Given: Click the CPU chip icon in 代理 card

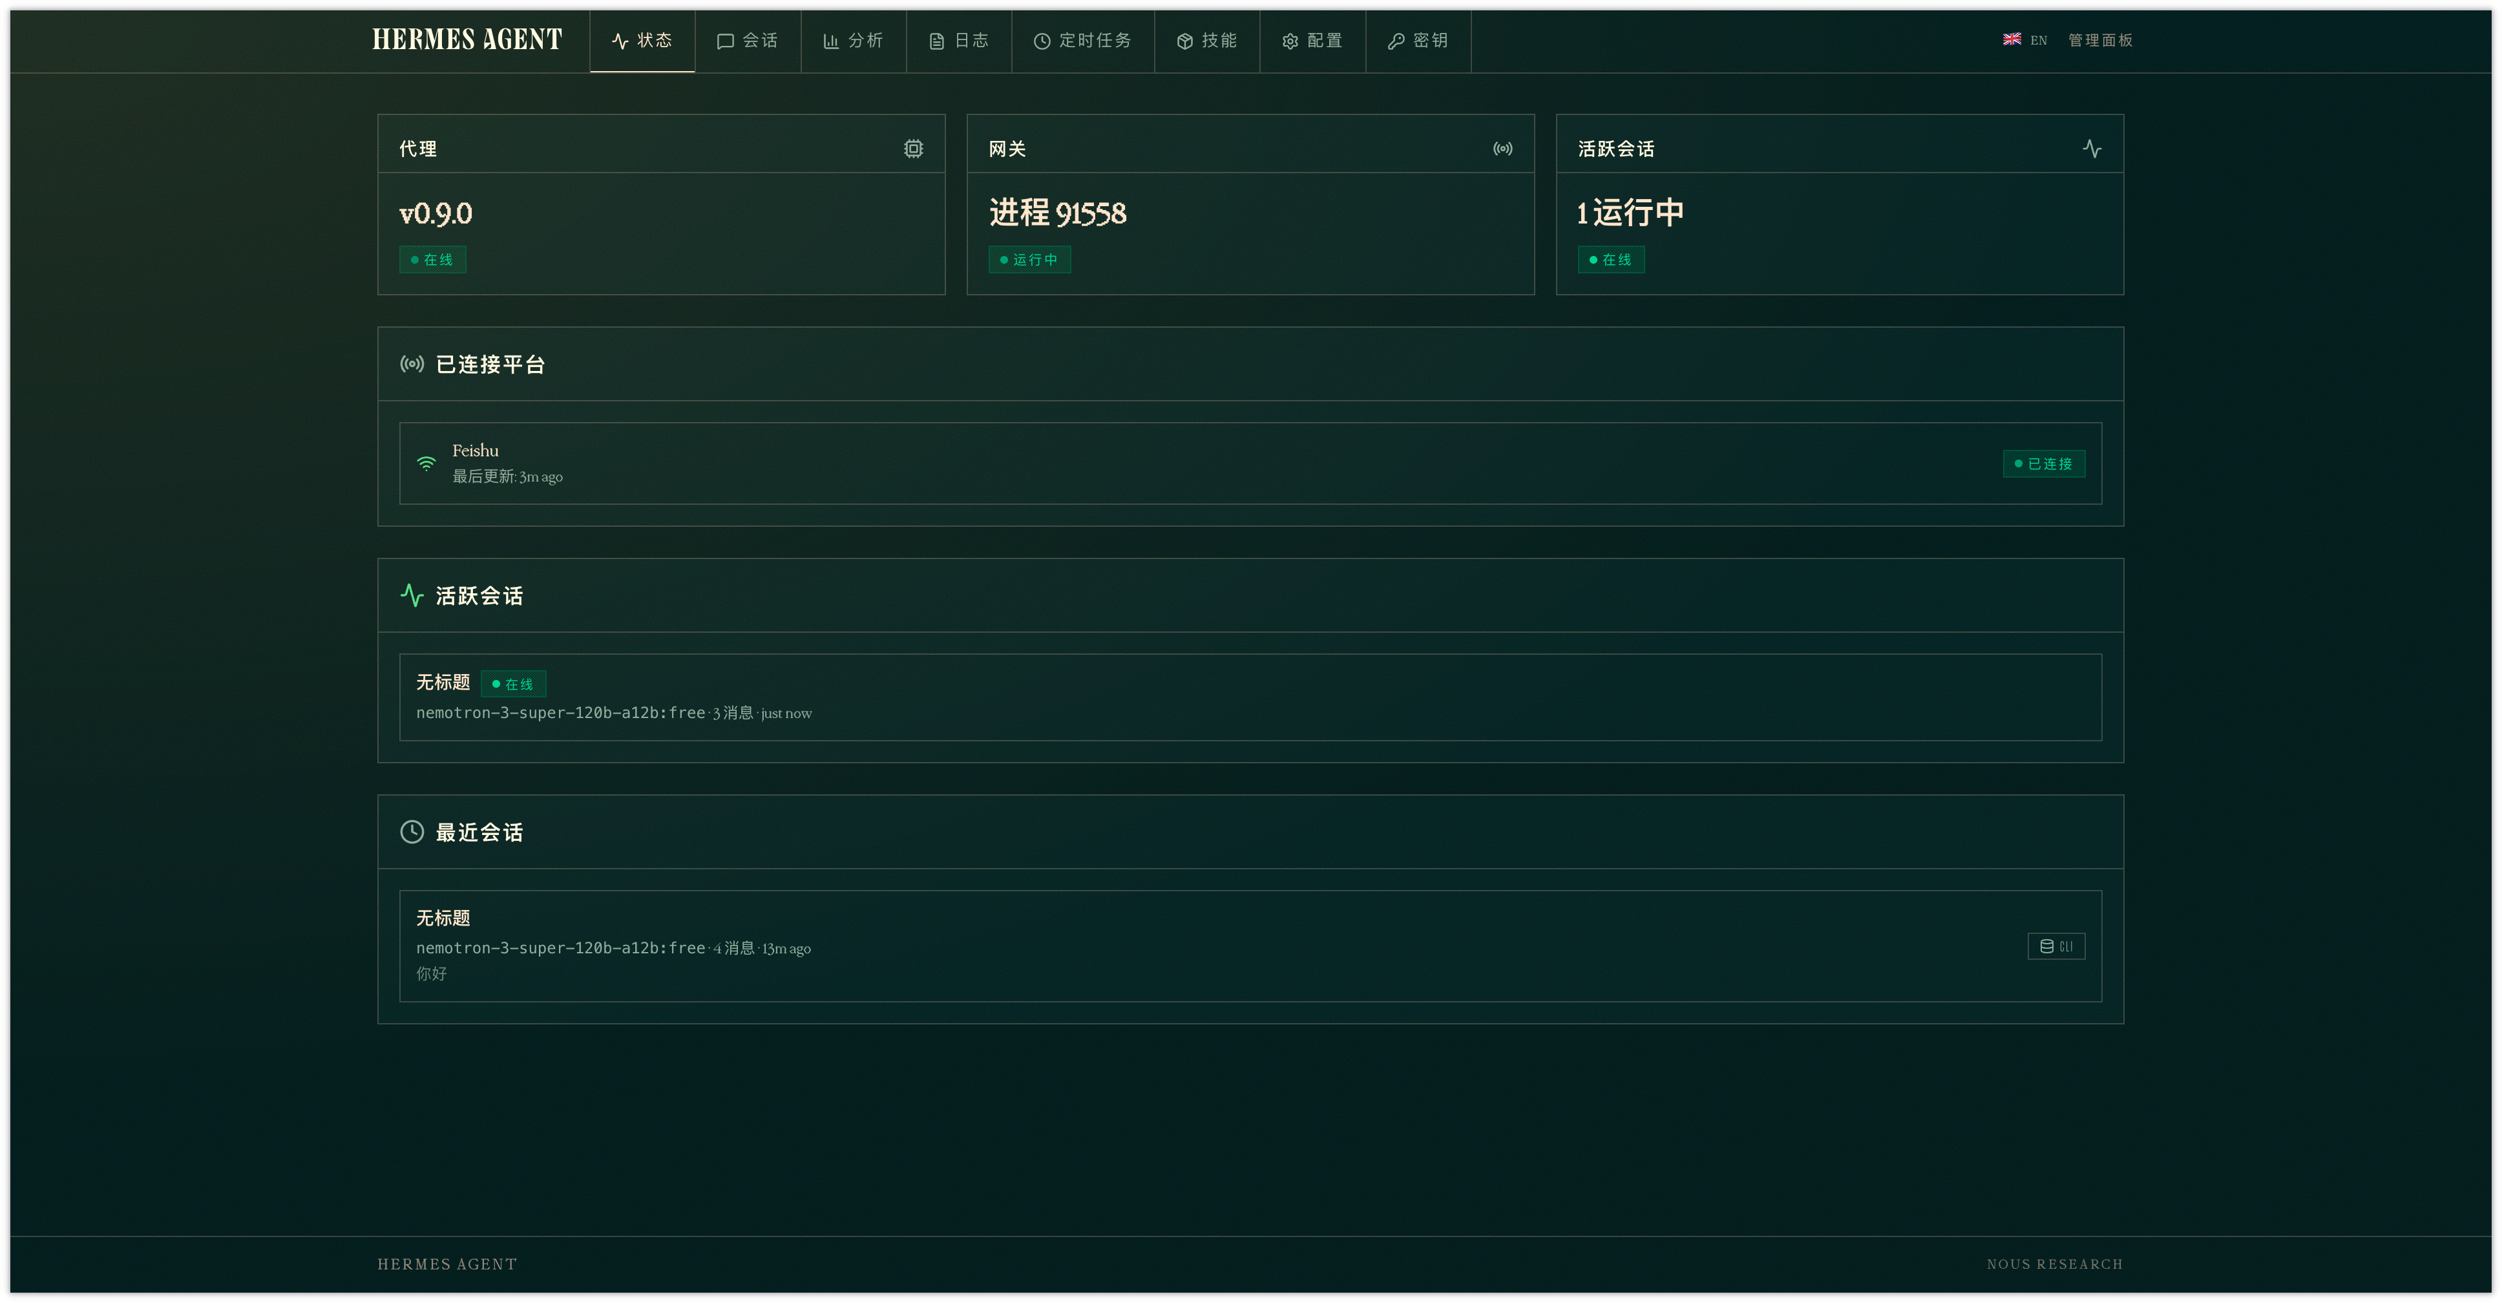Looking at the screenshot, I should (x=913, y=149).
